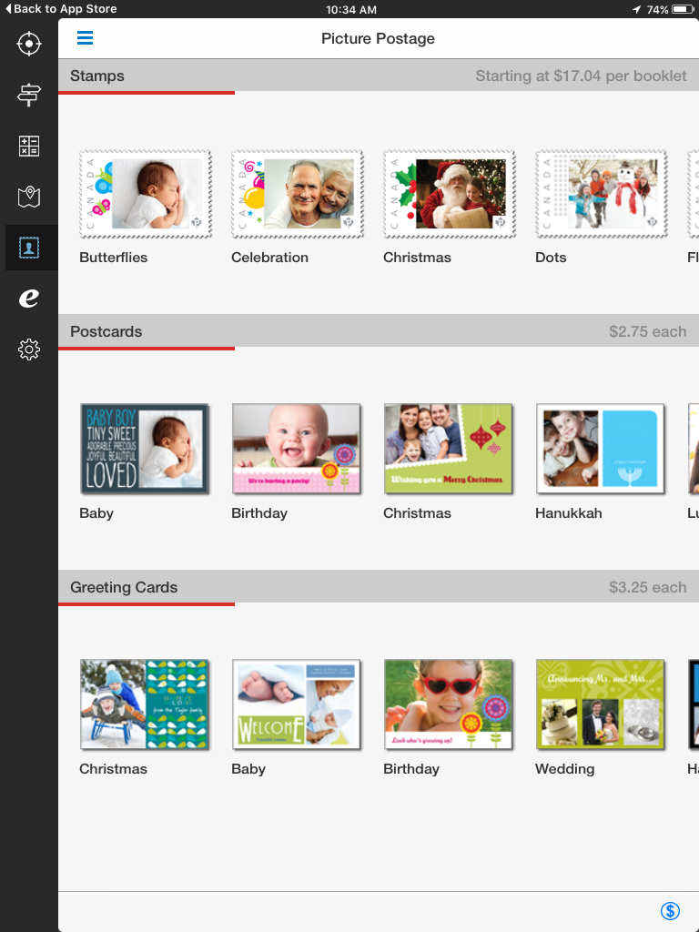
Task: Choose the Birthday postcard design
Action: (x=297, y=450)
